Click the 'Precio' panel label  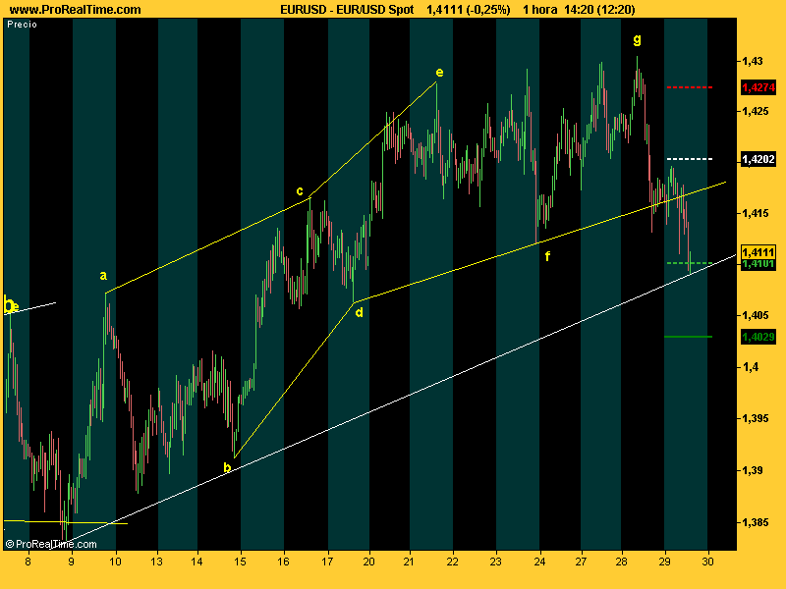coord(22,24)
